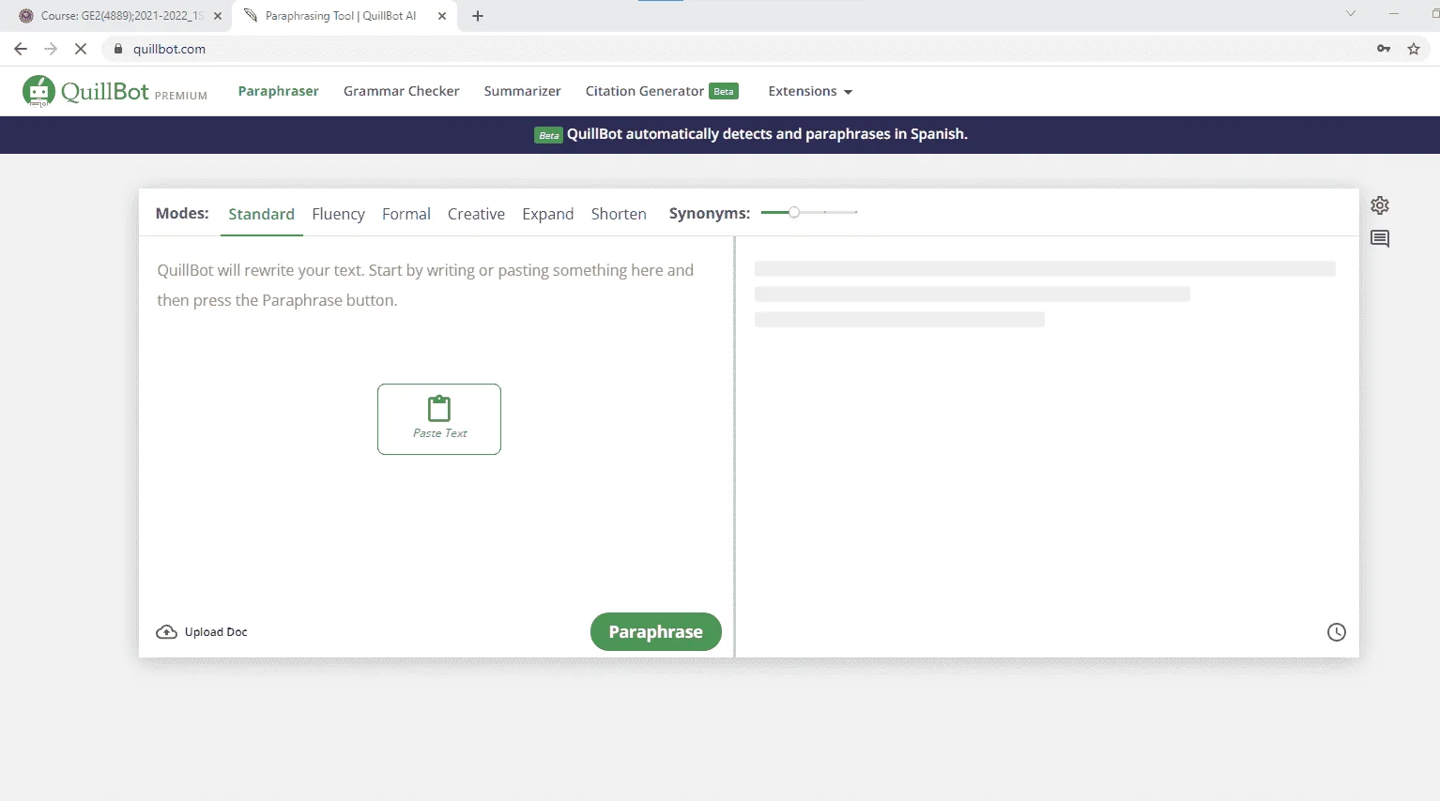The width and height of the screenshot is (1440, 801).
Task: Click the quillbot.com address bar
Action: 732,49
